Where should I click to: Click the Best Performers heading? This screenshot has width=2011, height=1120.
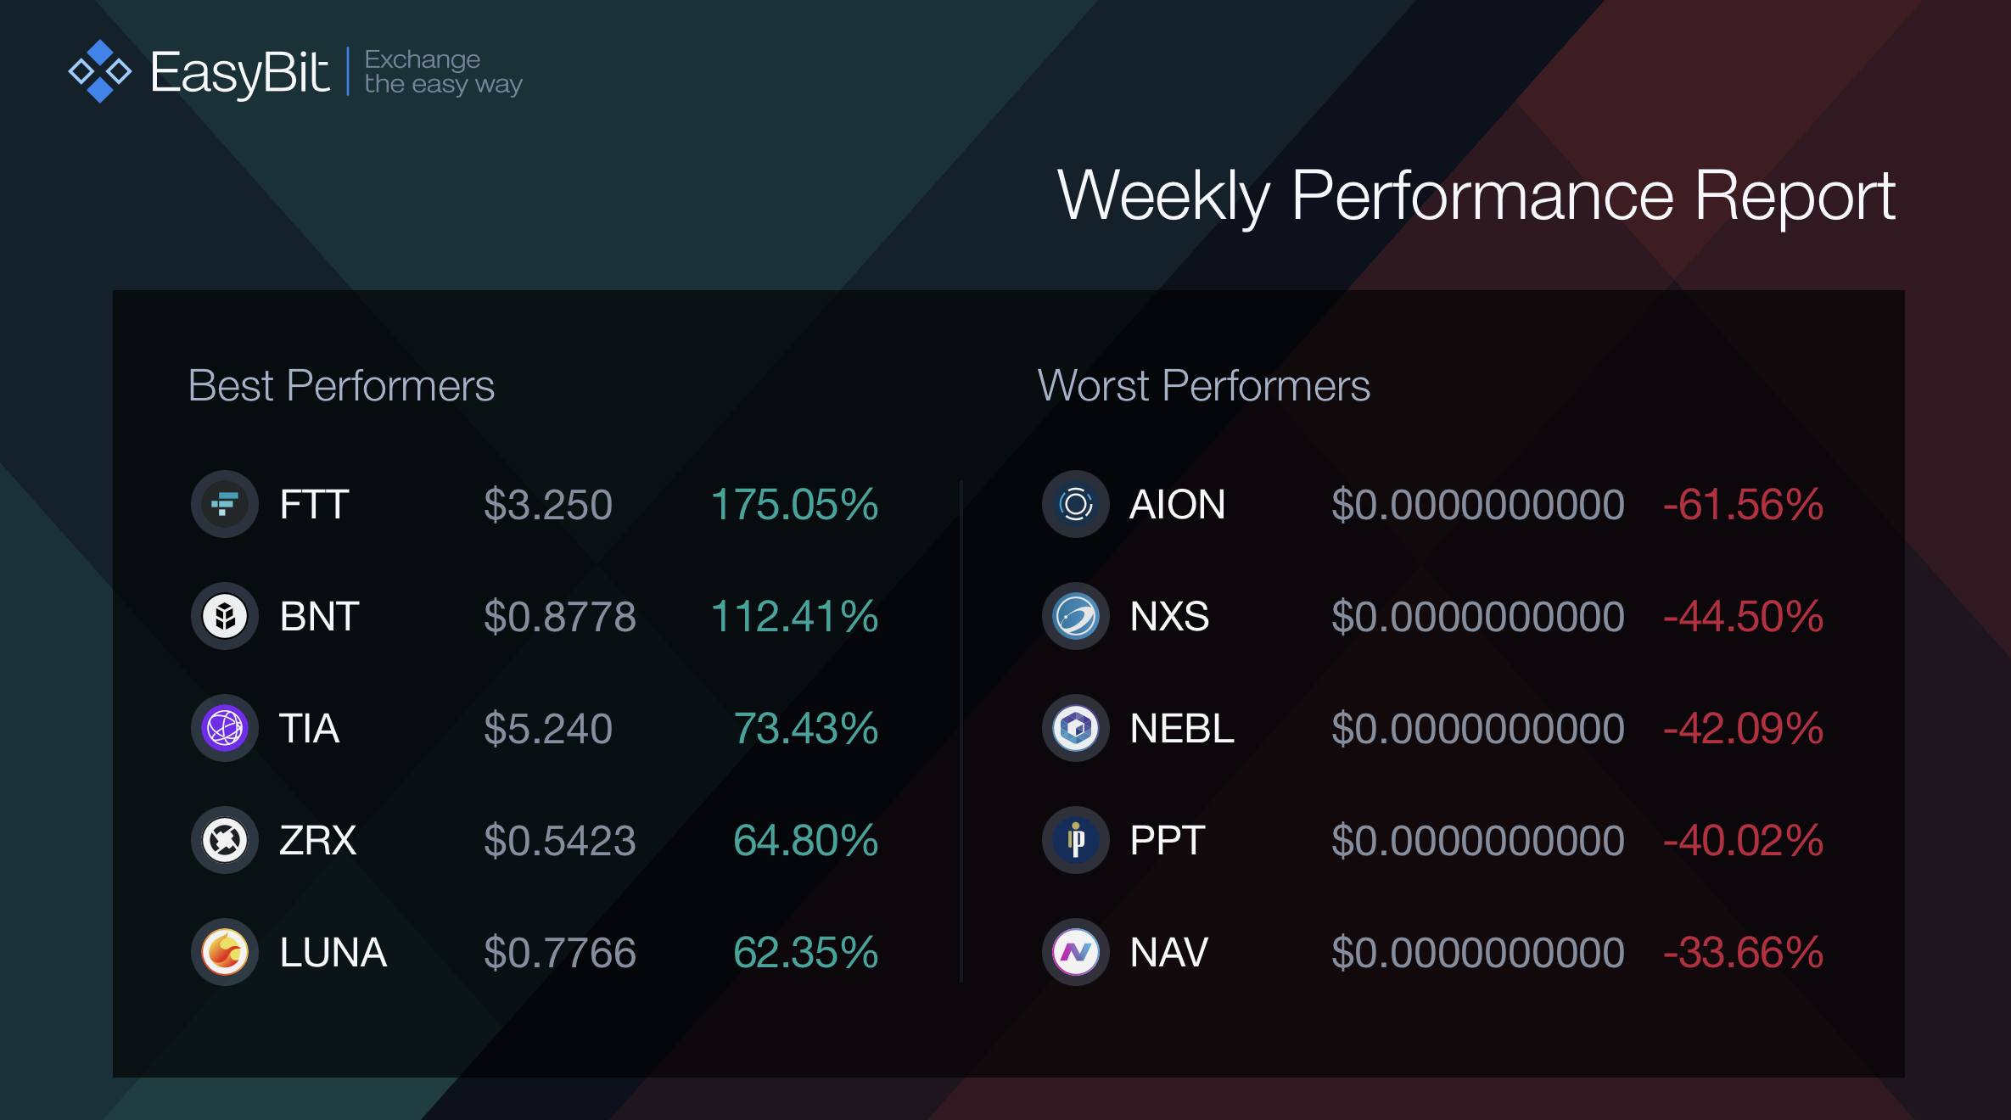(x=341, y=386)
